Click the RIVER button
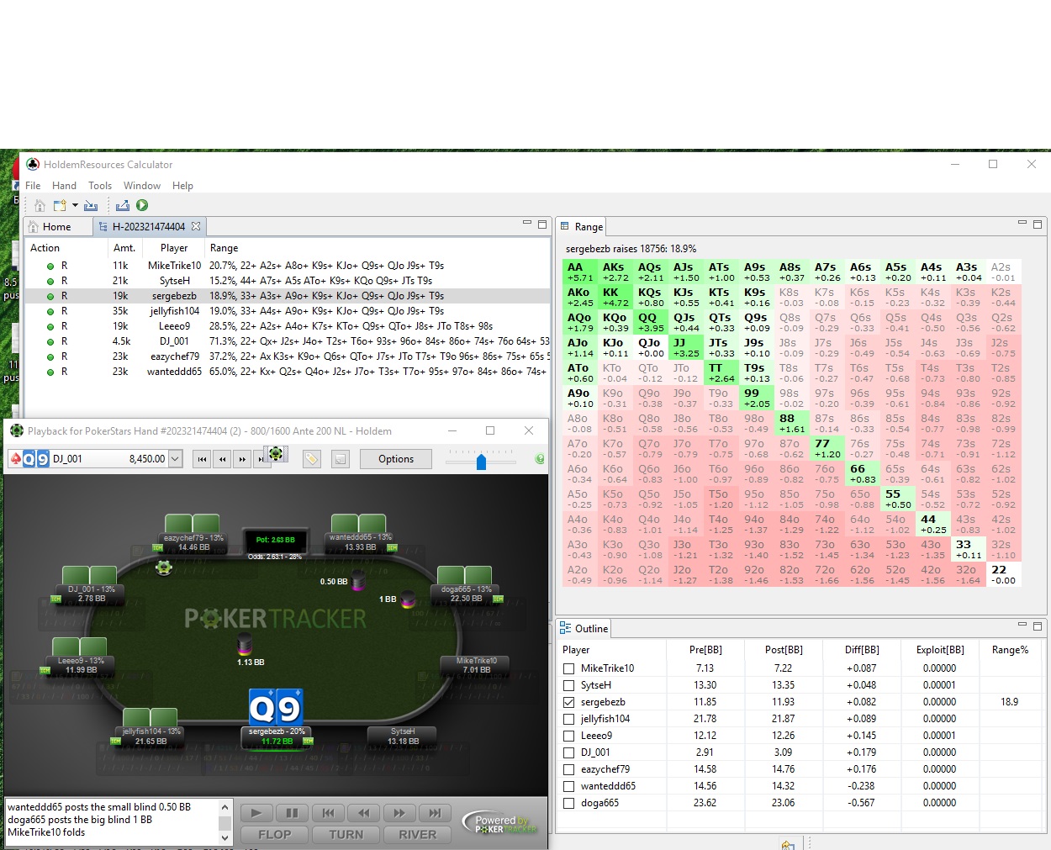Screen dimensions: 1051x850 (418, 835)
